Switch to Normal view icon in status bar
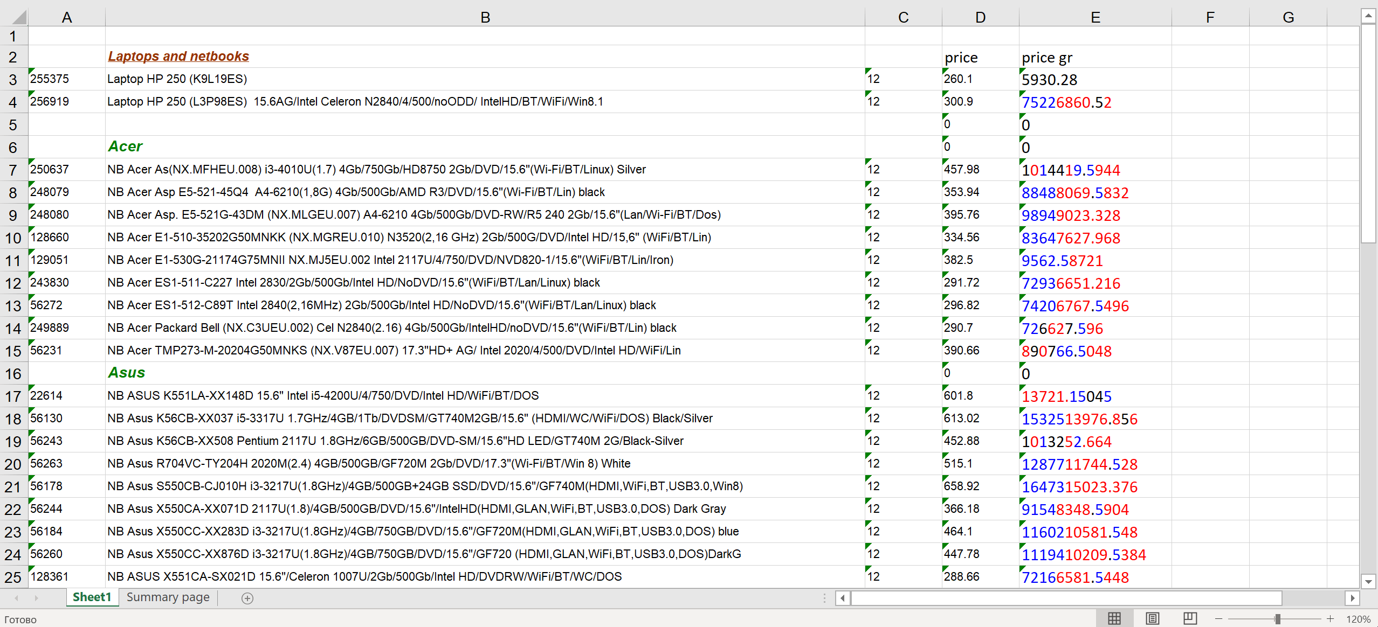The height and width of the screenshot is (627, 1378). 1114,618
